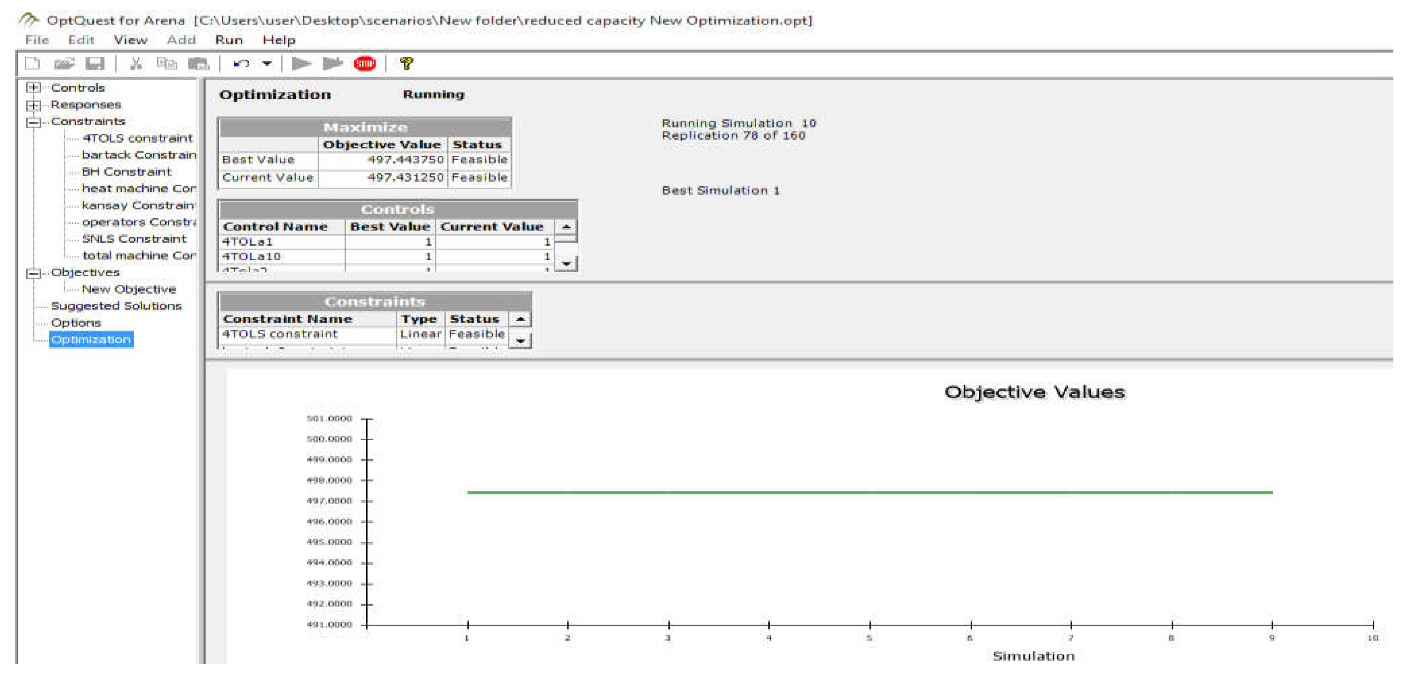Click the Open file folder icon

pos(64,64)
